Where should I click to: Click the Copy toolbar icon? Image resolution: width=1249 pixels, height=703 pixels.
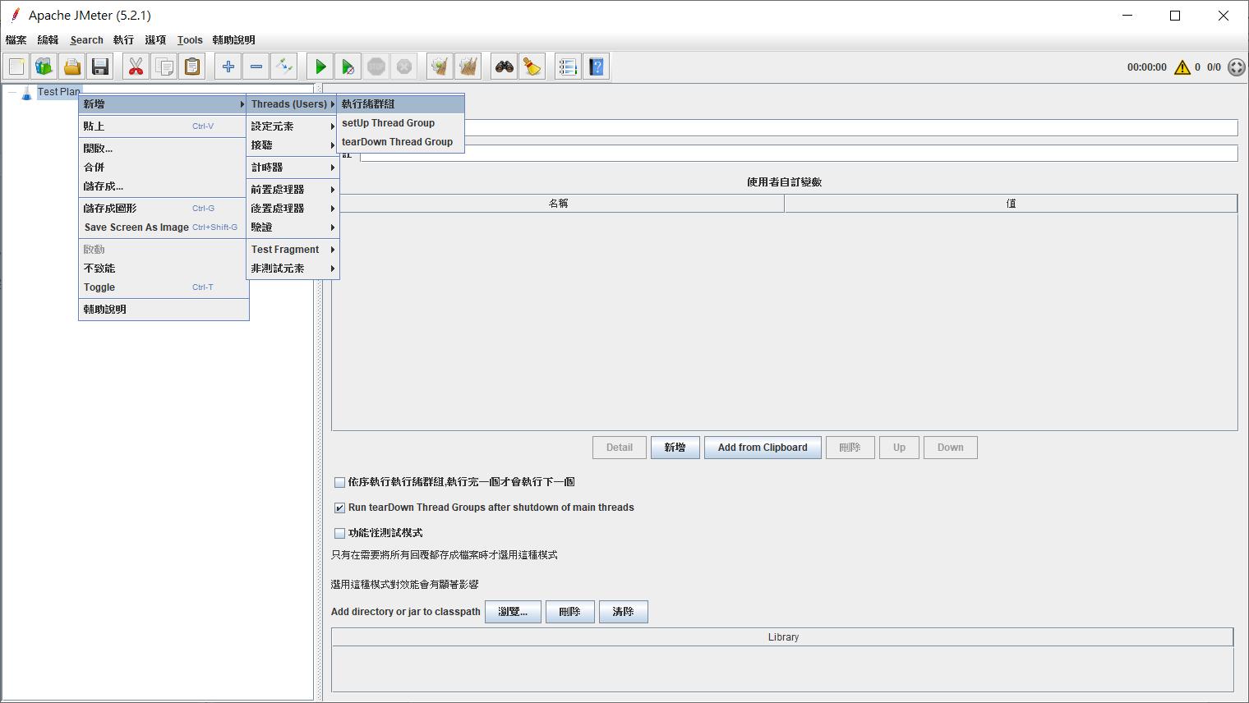click(164, 67)
